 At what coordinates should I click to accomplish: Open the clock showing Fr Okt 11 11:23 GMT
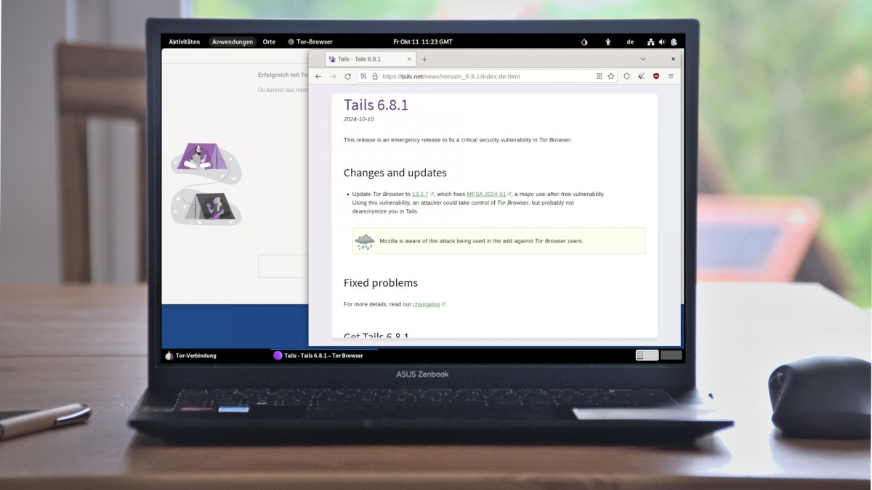(x=423, y=42)
